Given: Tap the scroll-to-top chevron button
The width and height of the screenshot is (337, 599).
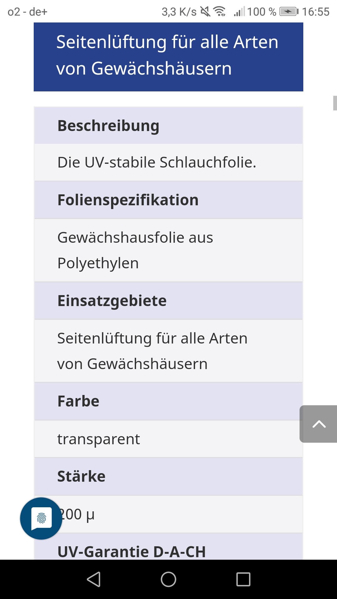Looking at the screenshot, I should [x=319, y=424].
